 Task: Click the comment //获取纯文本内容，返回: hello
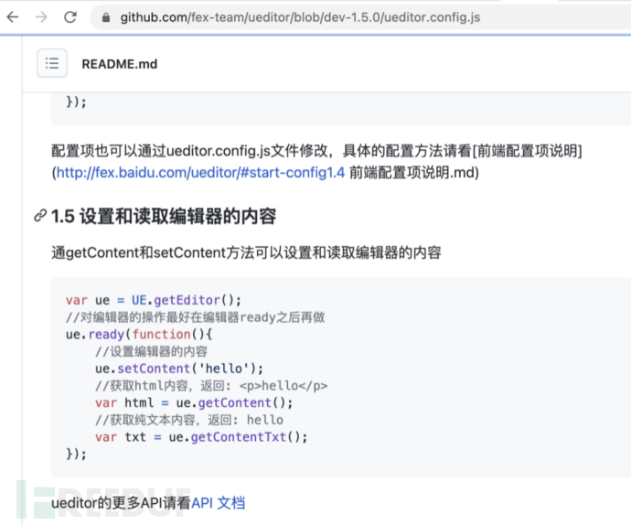click(189, 420)
